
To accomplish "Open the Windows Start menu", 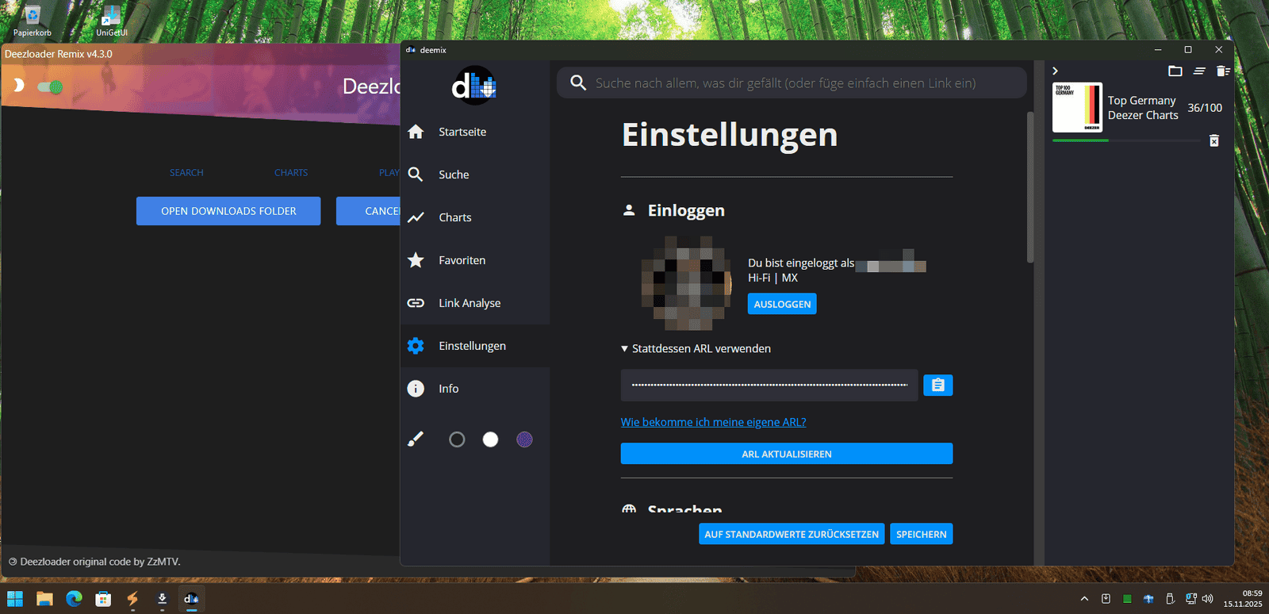I will pyautogui.click(x=15, y=599).
